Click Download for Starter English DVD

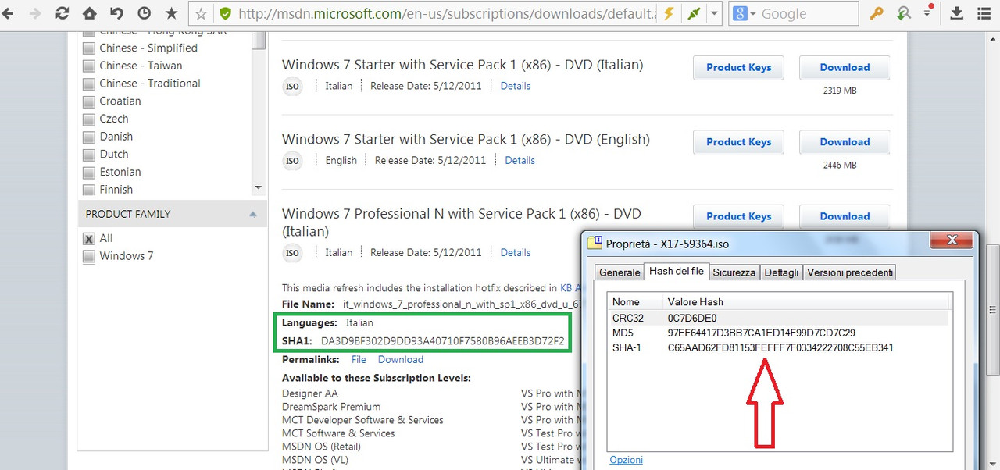(845, 142)
